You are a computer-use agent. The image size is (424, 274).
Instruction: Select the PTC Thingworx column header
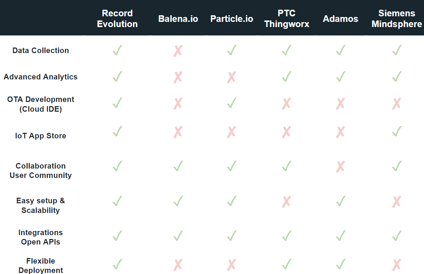pos(286,18)
